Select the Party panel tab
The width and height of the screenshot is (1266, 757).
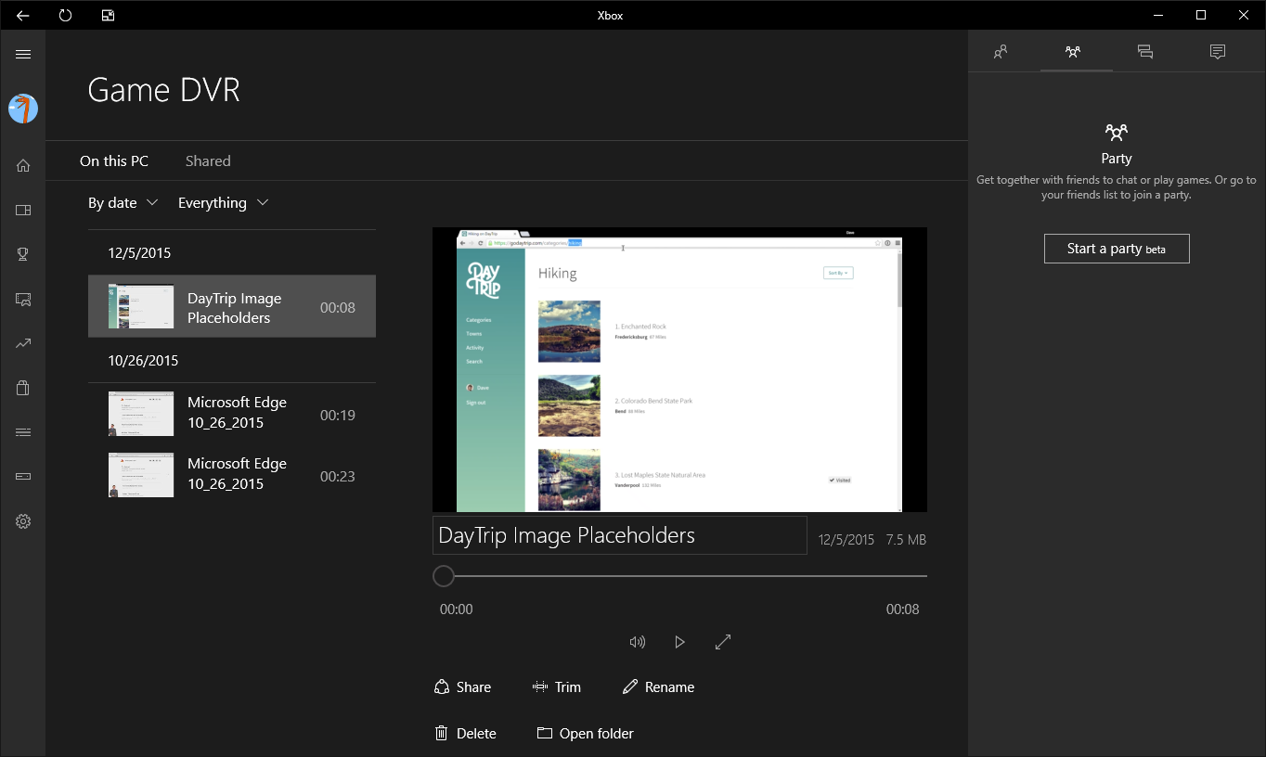pyautogui.click(x=1073, y=52)
